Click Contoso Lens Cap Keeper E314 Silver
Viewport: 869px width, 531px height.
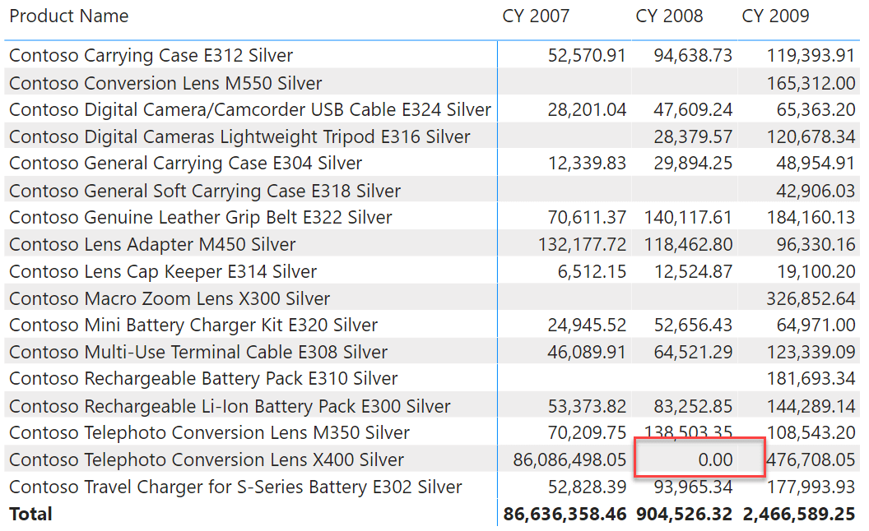163,271
